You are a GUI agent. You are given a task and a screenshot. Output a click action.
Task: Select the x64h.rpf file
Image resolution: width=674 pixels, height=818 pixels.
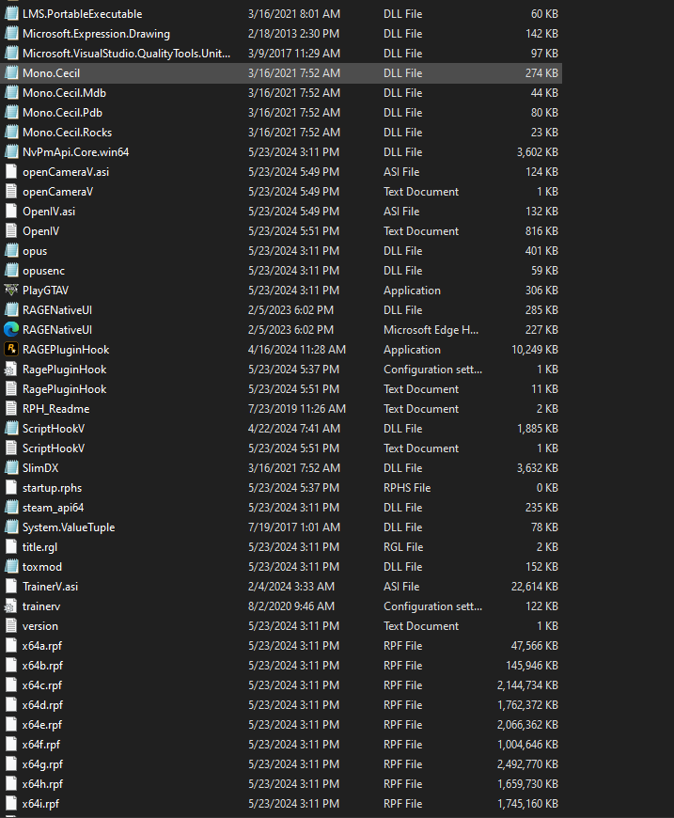(x=42, y=784)
